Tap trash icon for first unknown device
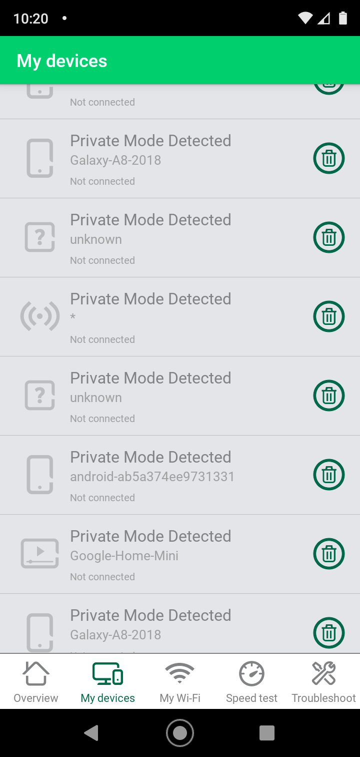The width and height of the screenshot is (360, 757). (328, 237)
